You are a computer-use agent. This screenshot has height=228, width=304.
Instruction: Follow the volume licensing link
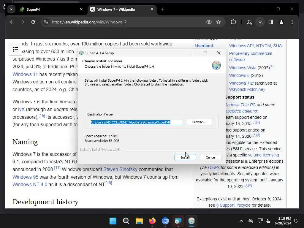click(264, 155)
